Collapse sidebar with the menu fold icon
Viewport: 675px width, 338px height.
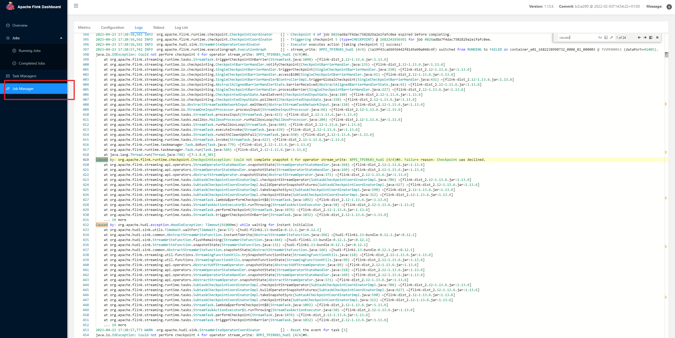point(76,6)
